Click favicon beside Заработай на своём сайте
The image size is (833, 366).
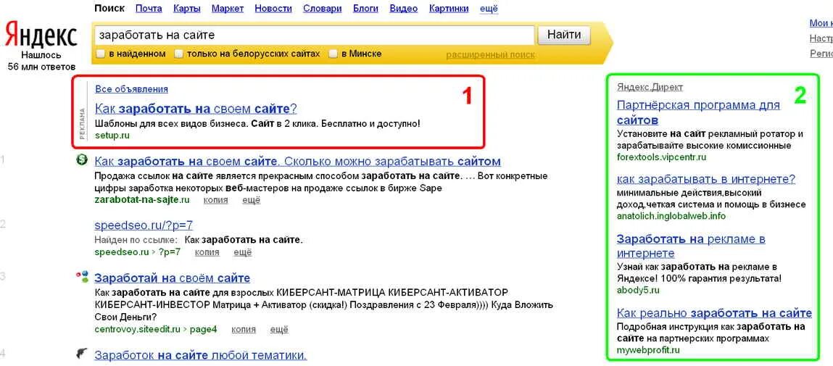point(82,277)
